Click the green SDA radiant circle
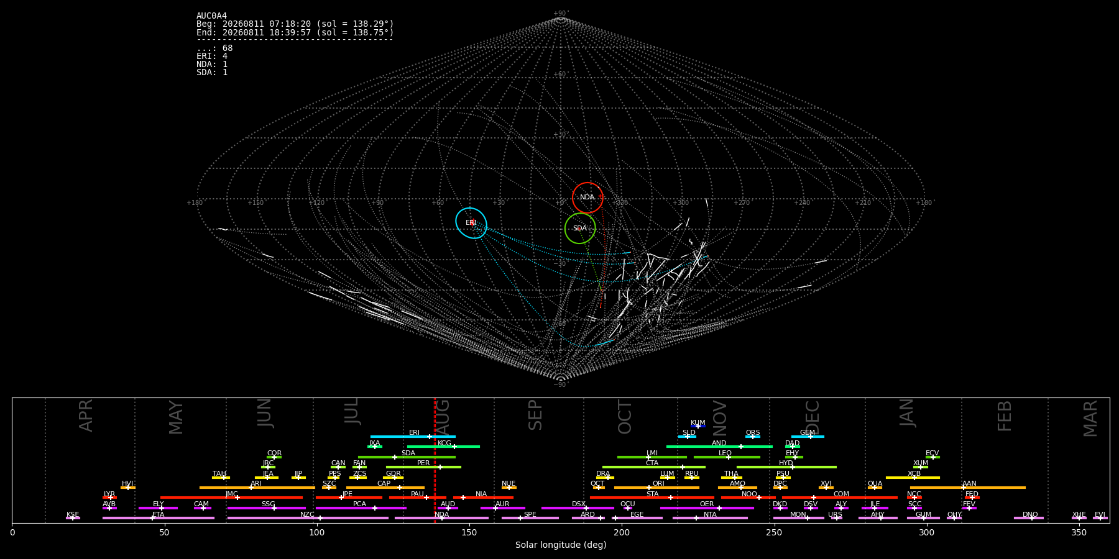The image size is (1119, 559). click(x=580, y=229)
